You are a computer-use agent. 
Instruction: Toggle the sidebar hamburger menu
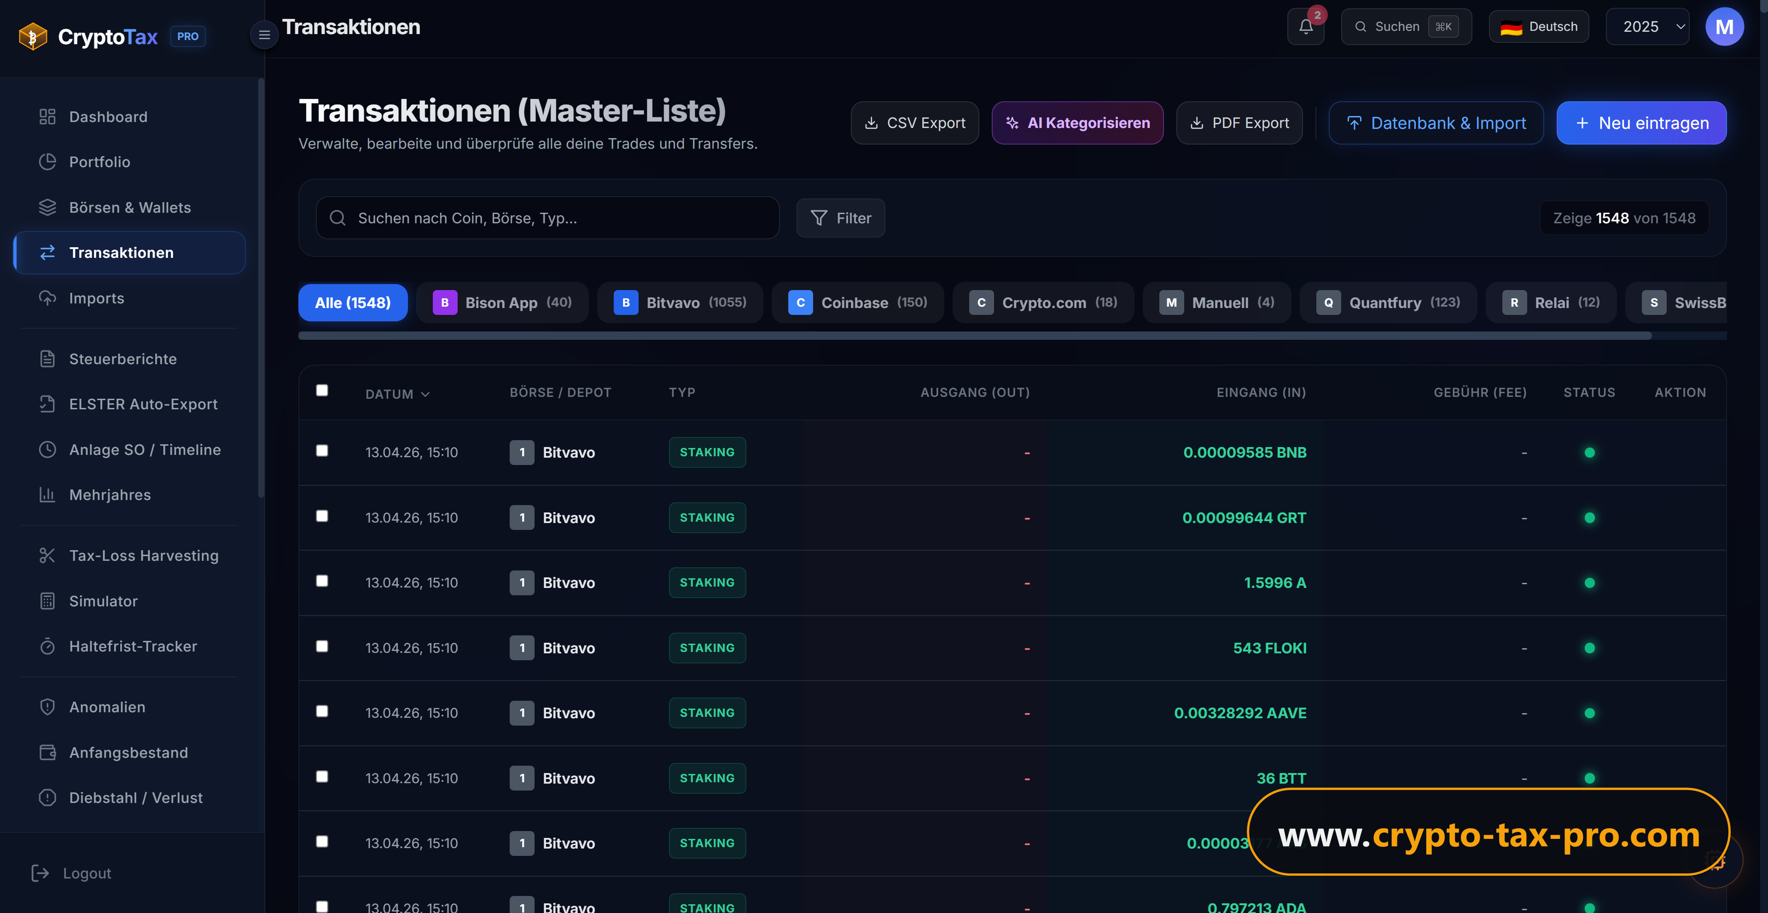[x=264, y=35]
